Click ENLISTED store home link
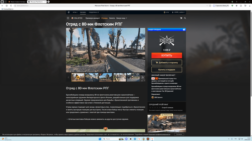Viewport: 252px width, 141px height. 77,18
